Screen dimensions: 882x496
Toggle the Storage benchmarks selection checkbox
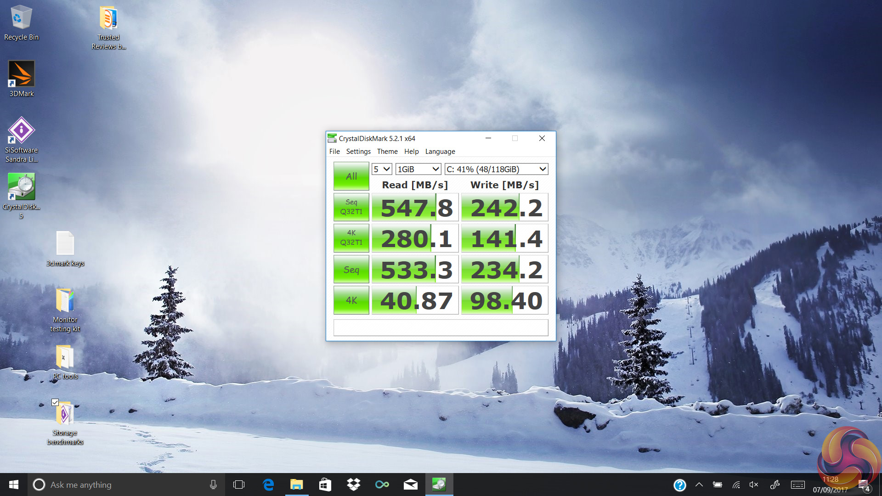coord(55,402)
